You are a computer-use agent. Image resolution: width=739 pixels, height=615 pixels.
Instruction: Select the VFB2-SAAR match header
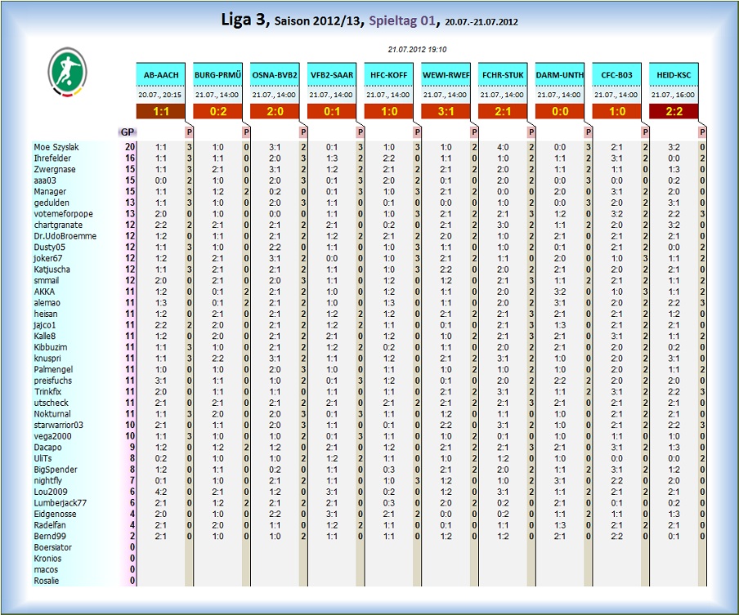[332, 75]
